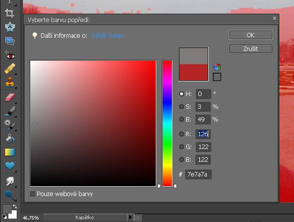The height and width of the screenshot is (222, 294).
Task: Select the Custom Shape heart tool
Action: point(9,166)
